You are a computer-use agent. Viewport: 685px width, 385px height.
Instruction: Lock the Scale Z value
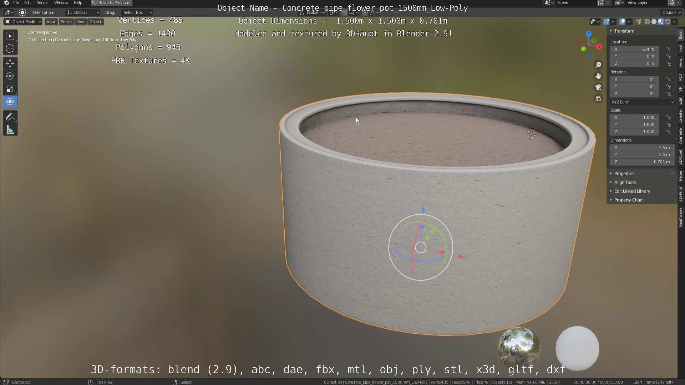click(669, 132)
